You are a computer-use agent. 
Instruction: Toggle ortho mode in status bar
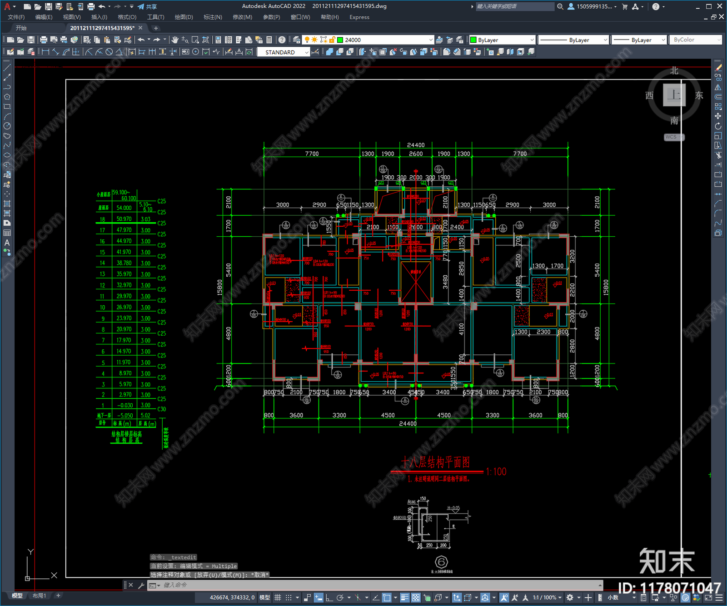pos(329,598)
